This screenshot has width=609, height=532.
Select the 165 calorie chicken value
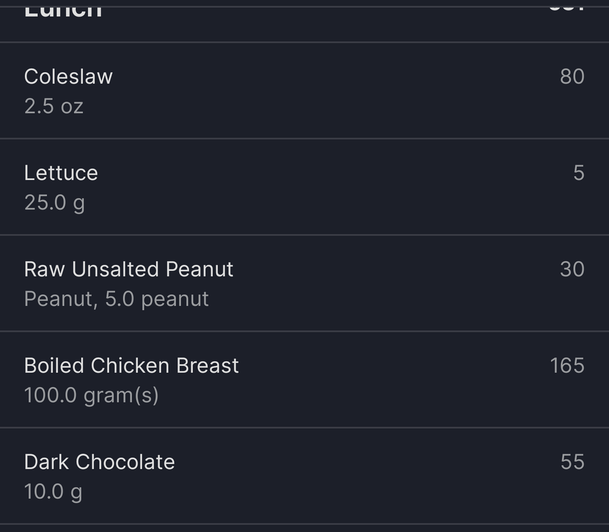(x=567, y=366)
